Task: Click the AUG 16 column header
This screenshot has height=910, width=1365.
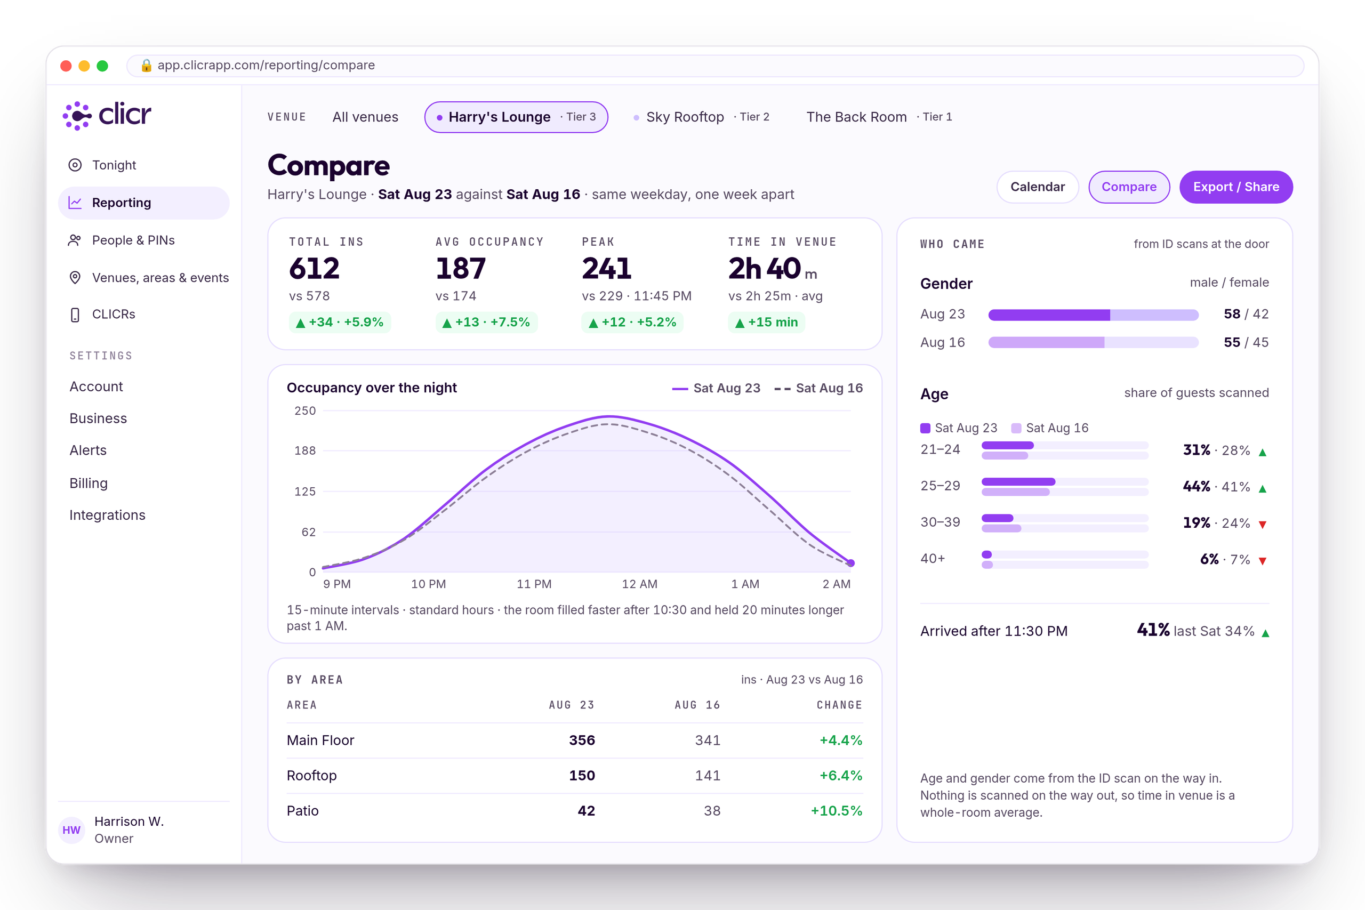Action: (697, 705)
